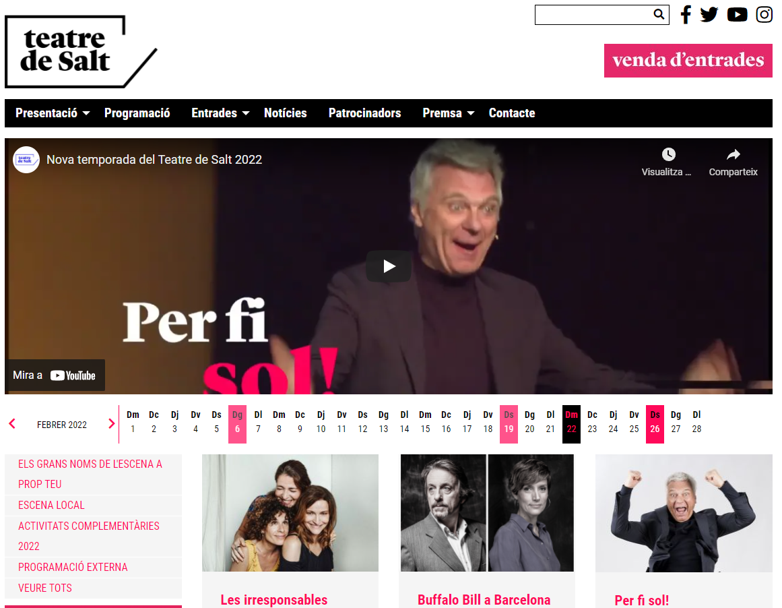Open the Programació menu item
The width and height of the screenshot is (782, 608).
point(137,113)
